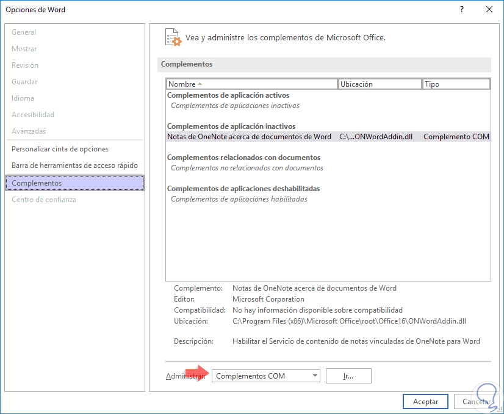
Task: Click the Microsoft Corporation editor text
Action: pos(268,299)
